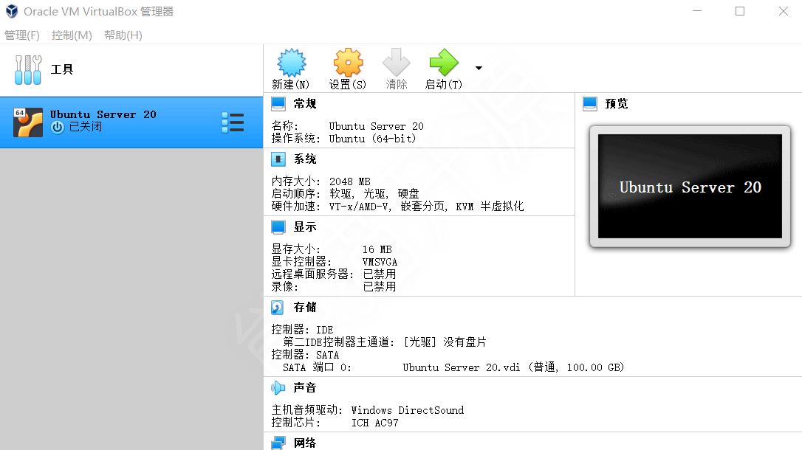The height and width of the screenshot is (450, 802).
Task: Open the 控制(M) menu
Action: pos(71,35)
